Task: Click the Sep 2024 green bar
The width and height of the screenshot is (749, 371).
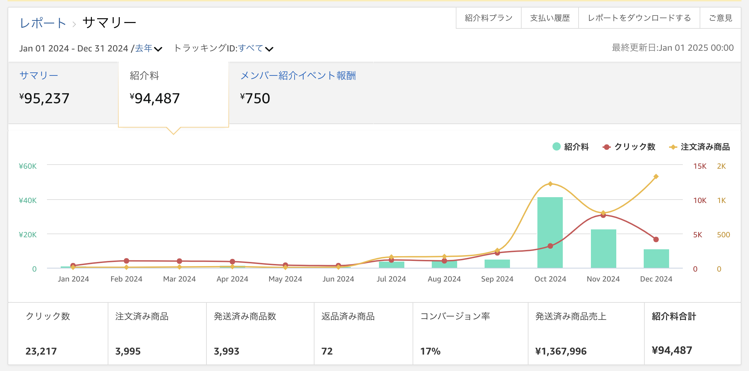Action: (x=497, y=264)
